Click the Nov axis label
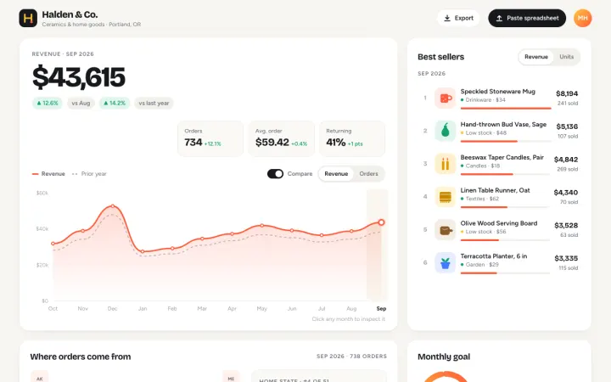Screen dimensions: 611x382 82,309
